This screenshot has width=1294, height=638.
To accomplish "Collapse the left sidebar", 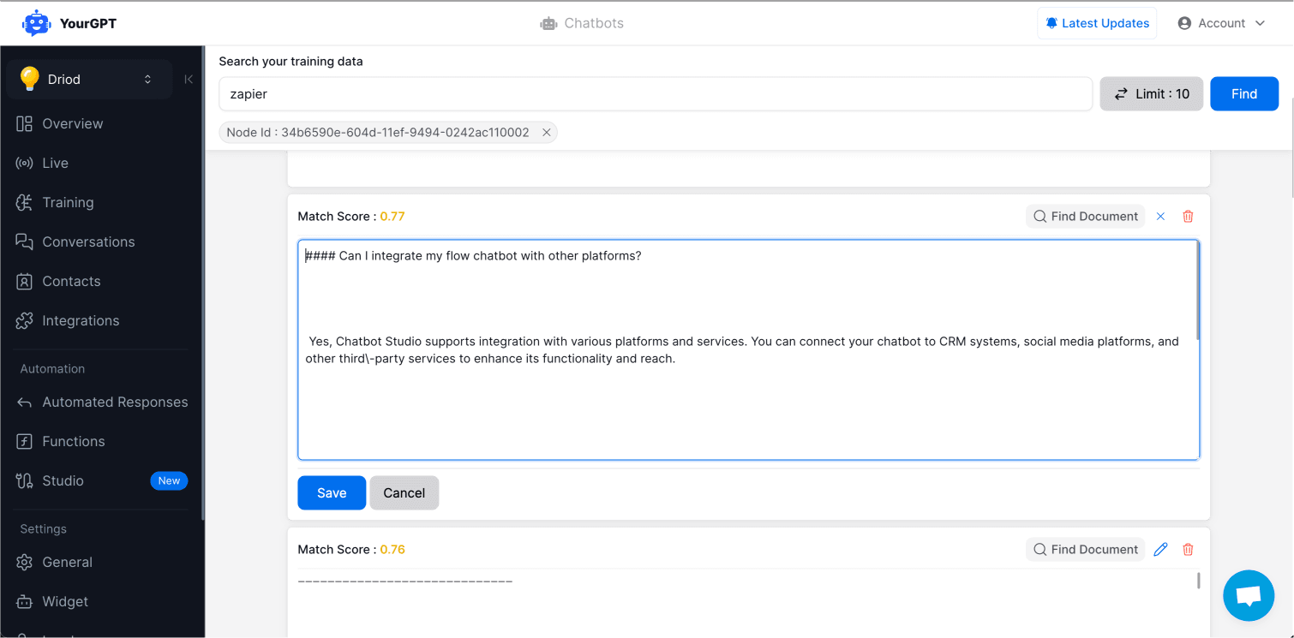I will tap(189, 79).
